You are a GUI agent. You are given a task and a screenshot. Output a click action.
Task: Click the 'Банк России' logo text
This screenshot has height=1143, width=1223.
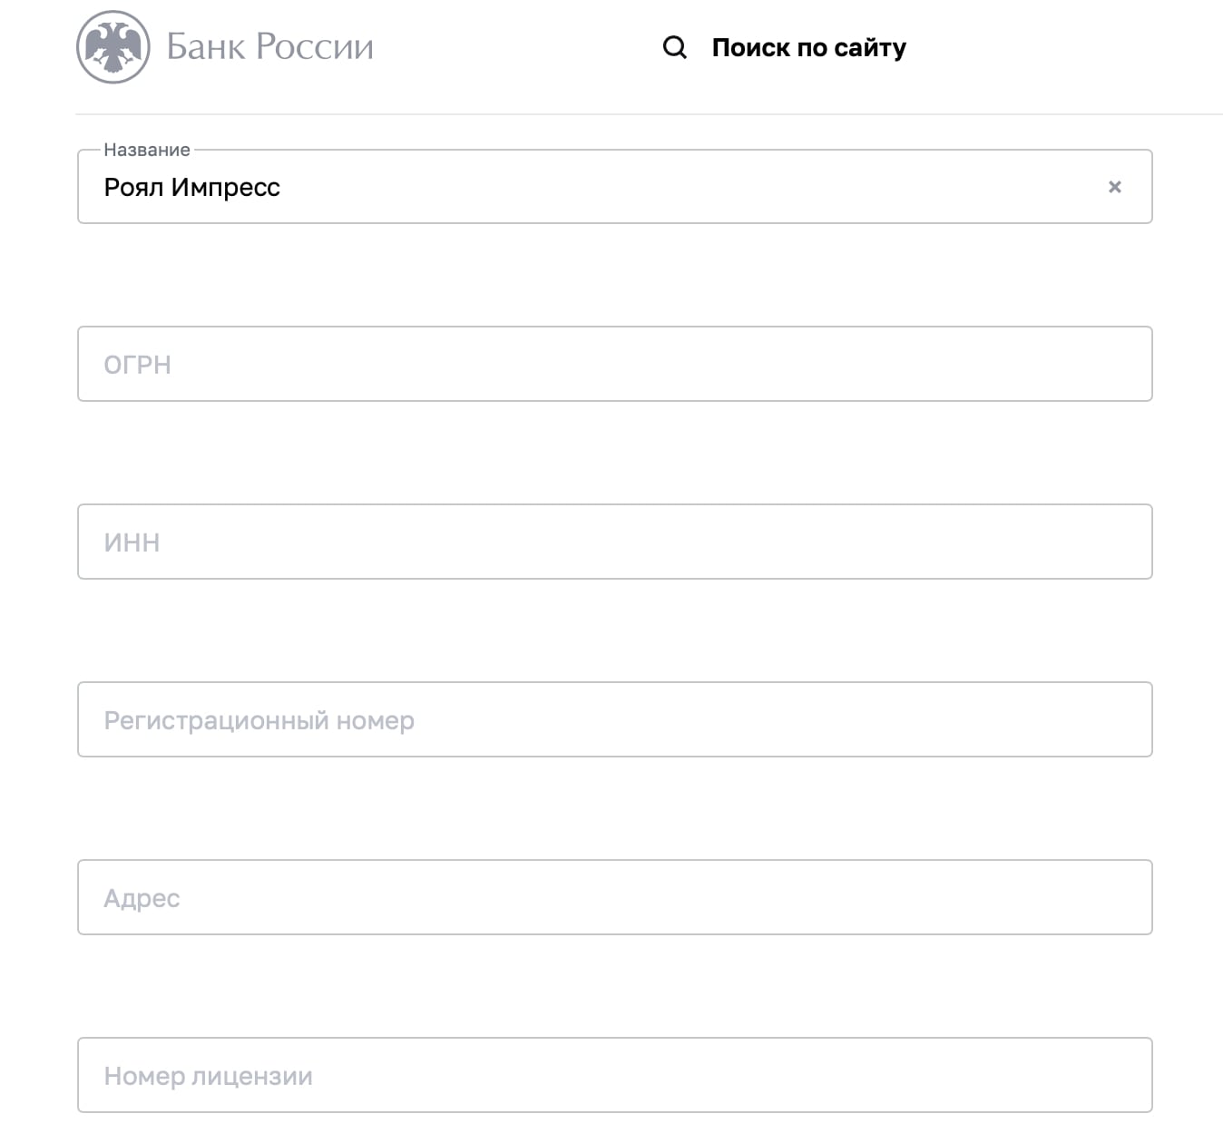[x=269, y=47]
